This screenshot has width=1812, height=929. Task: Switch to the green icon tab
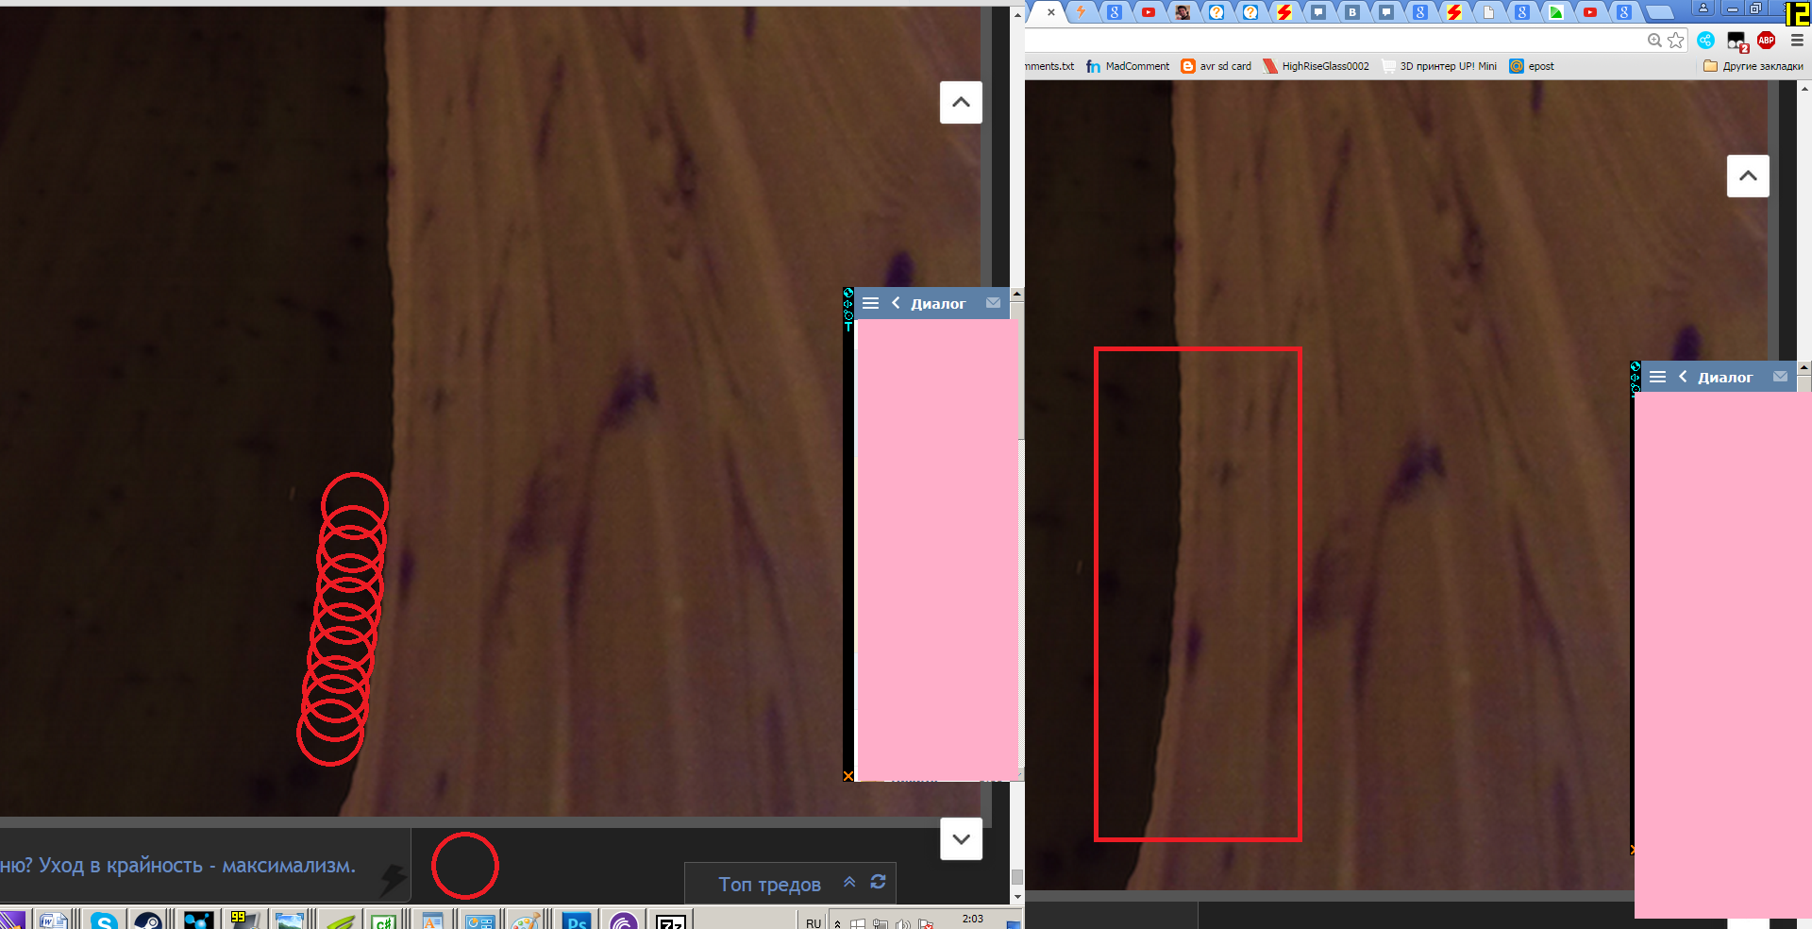(1556, 12)
